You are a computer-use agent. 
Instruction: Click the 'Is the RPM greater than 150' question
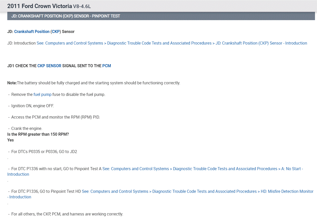point(38,134)
